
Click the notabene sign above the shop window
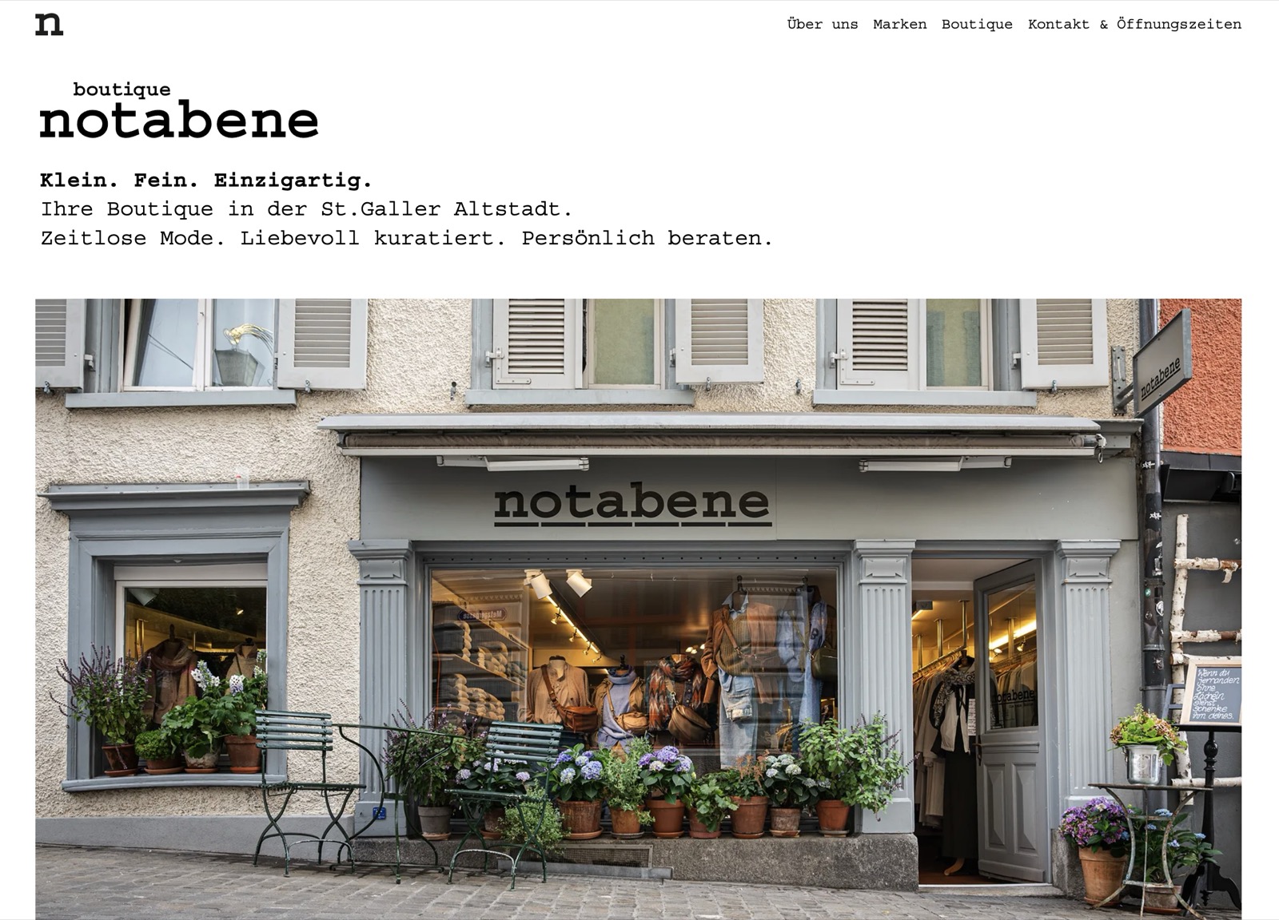[x=632, y=504]
